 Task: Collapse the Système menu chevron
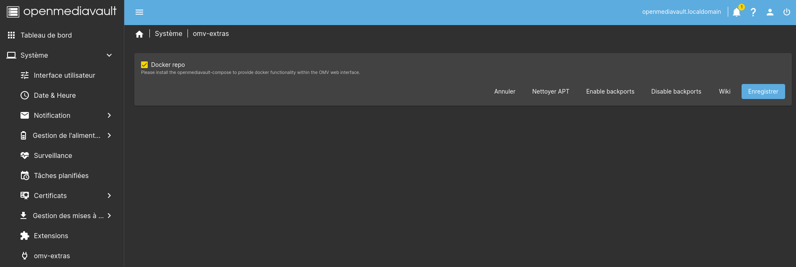109,55
